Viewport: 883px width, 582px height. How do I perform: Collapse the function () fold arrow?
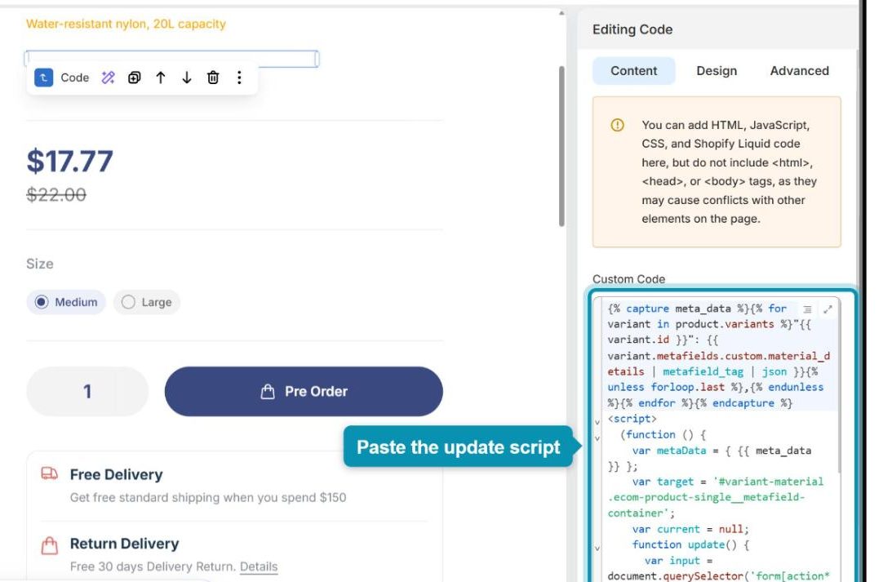pos(597,438)
